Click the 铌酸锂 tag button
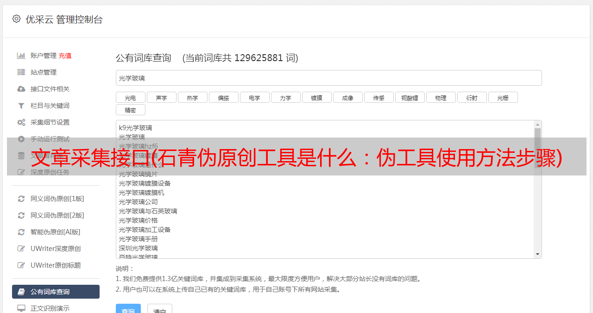593x313 pixels. click(410, 97)
